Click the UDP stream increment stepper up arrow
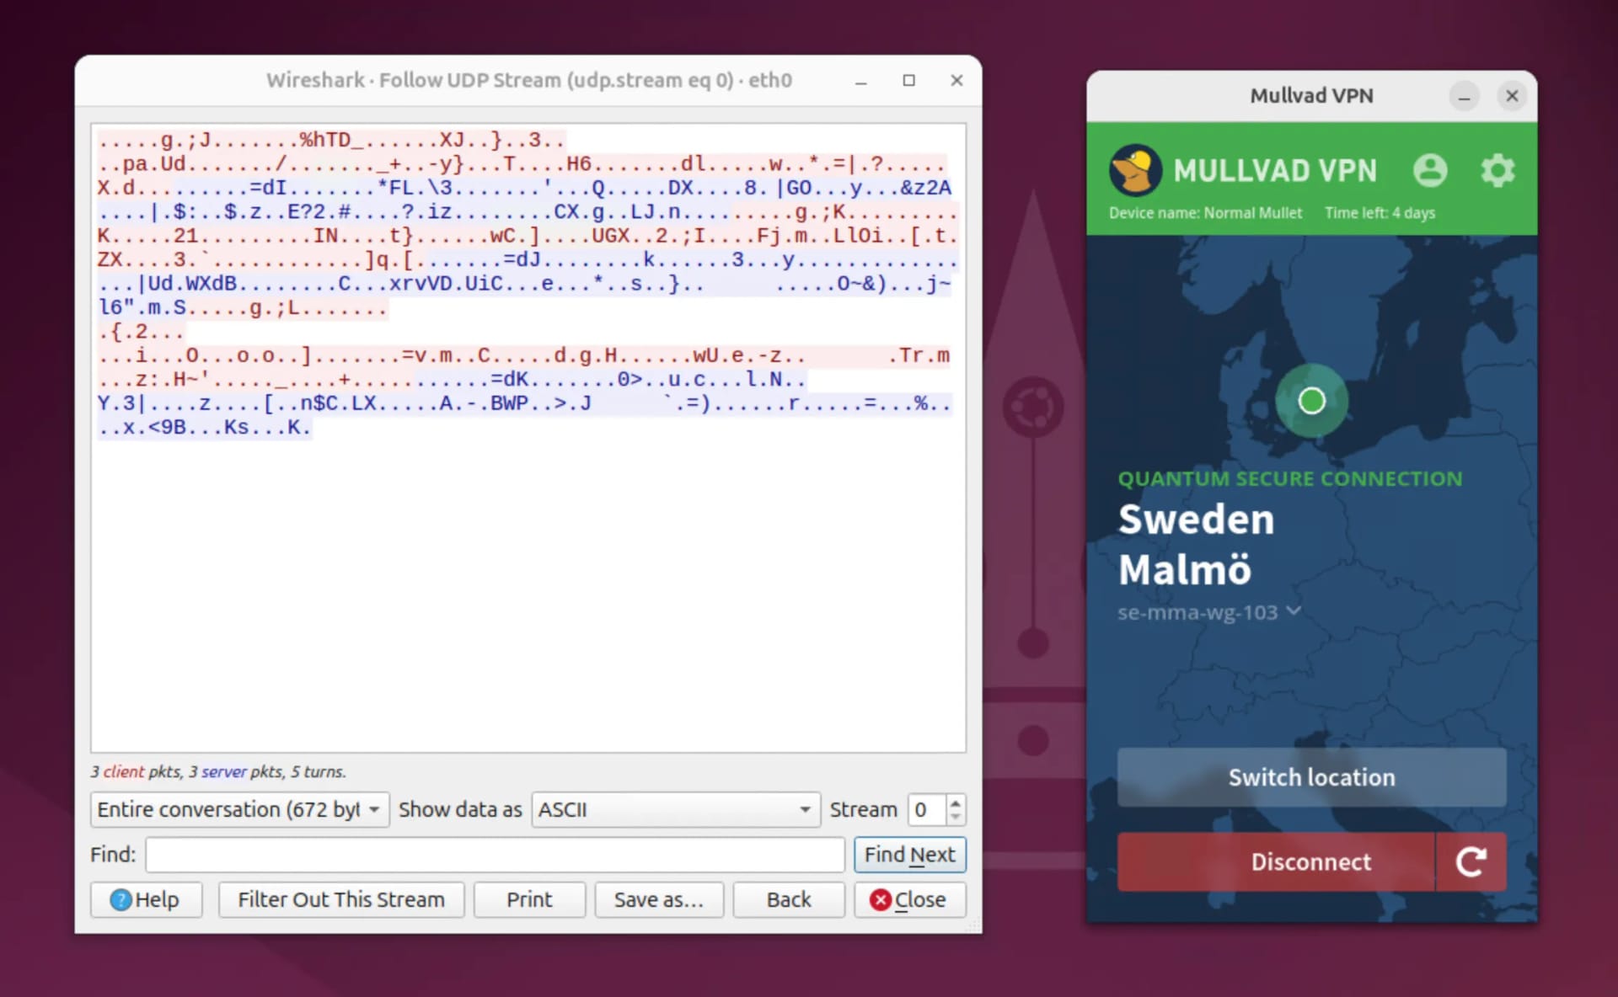 (x=955, y=803)
